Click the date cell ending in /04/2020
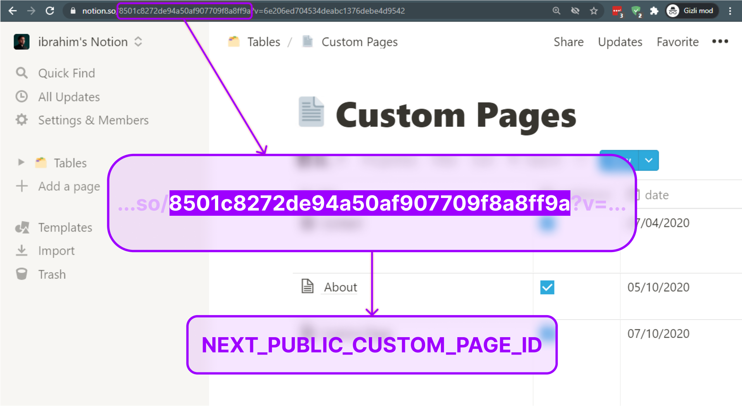 (663, 223)
